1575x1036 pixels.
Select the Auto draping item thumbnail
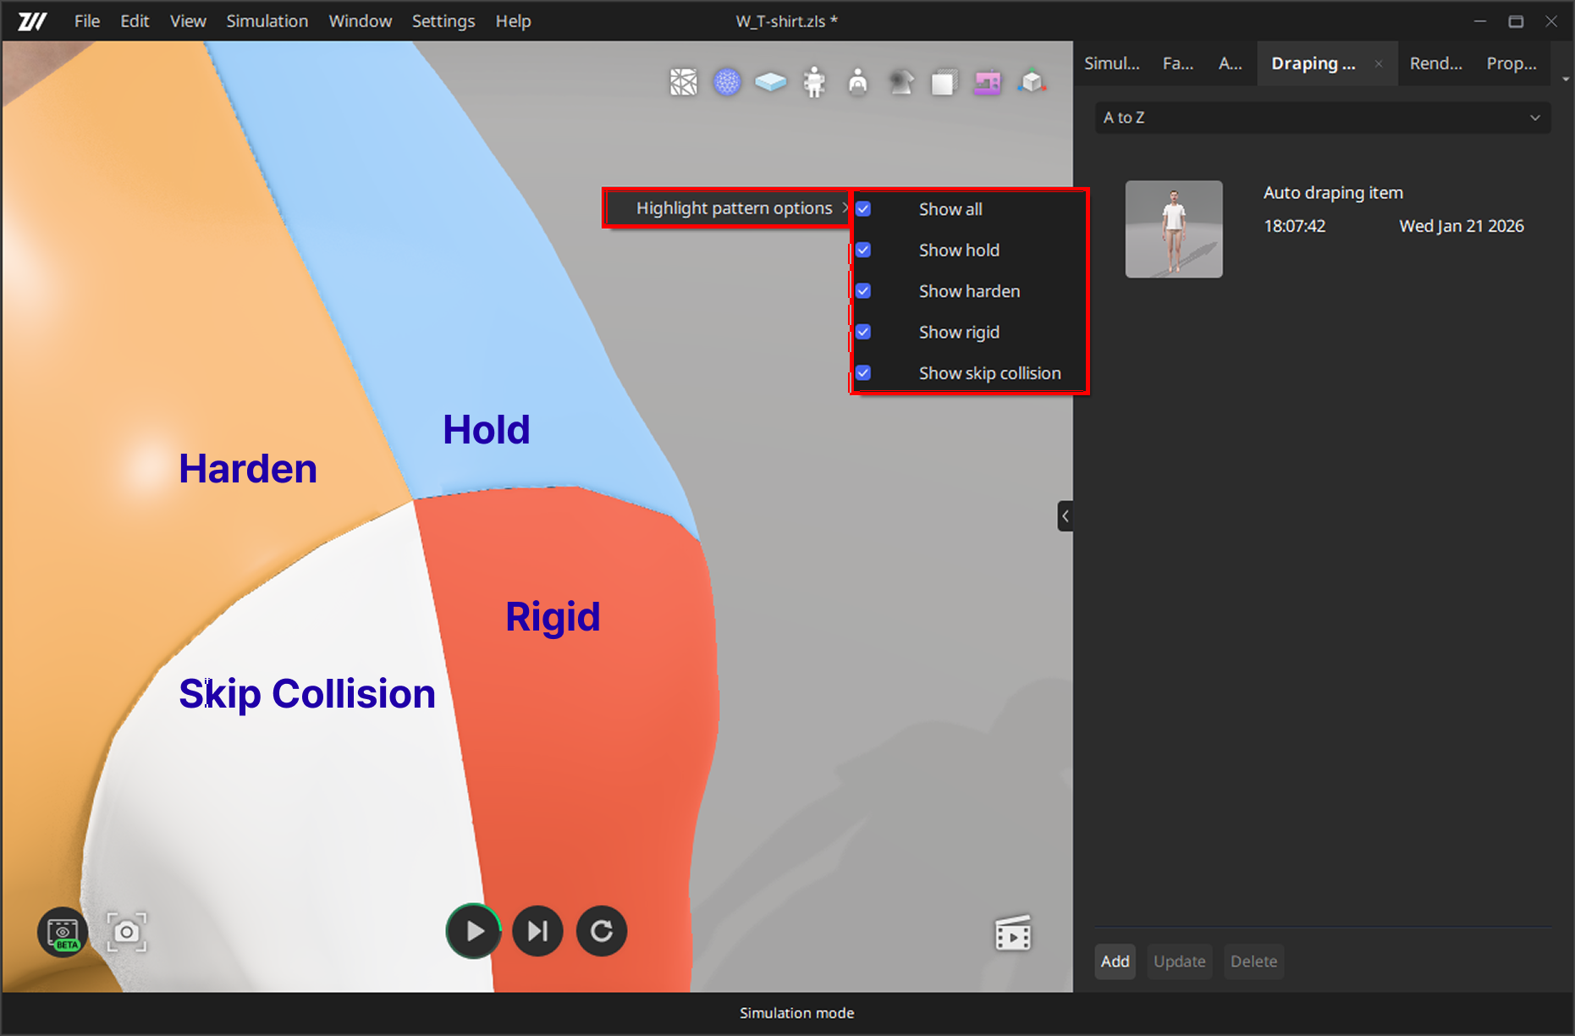click(1173, 229)
